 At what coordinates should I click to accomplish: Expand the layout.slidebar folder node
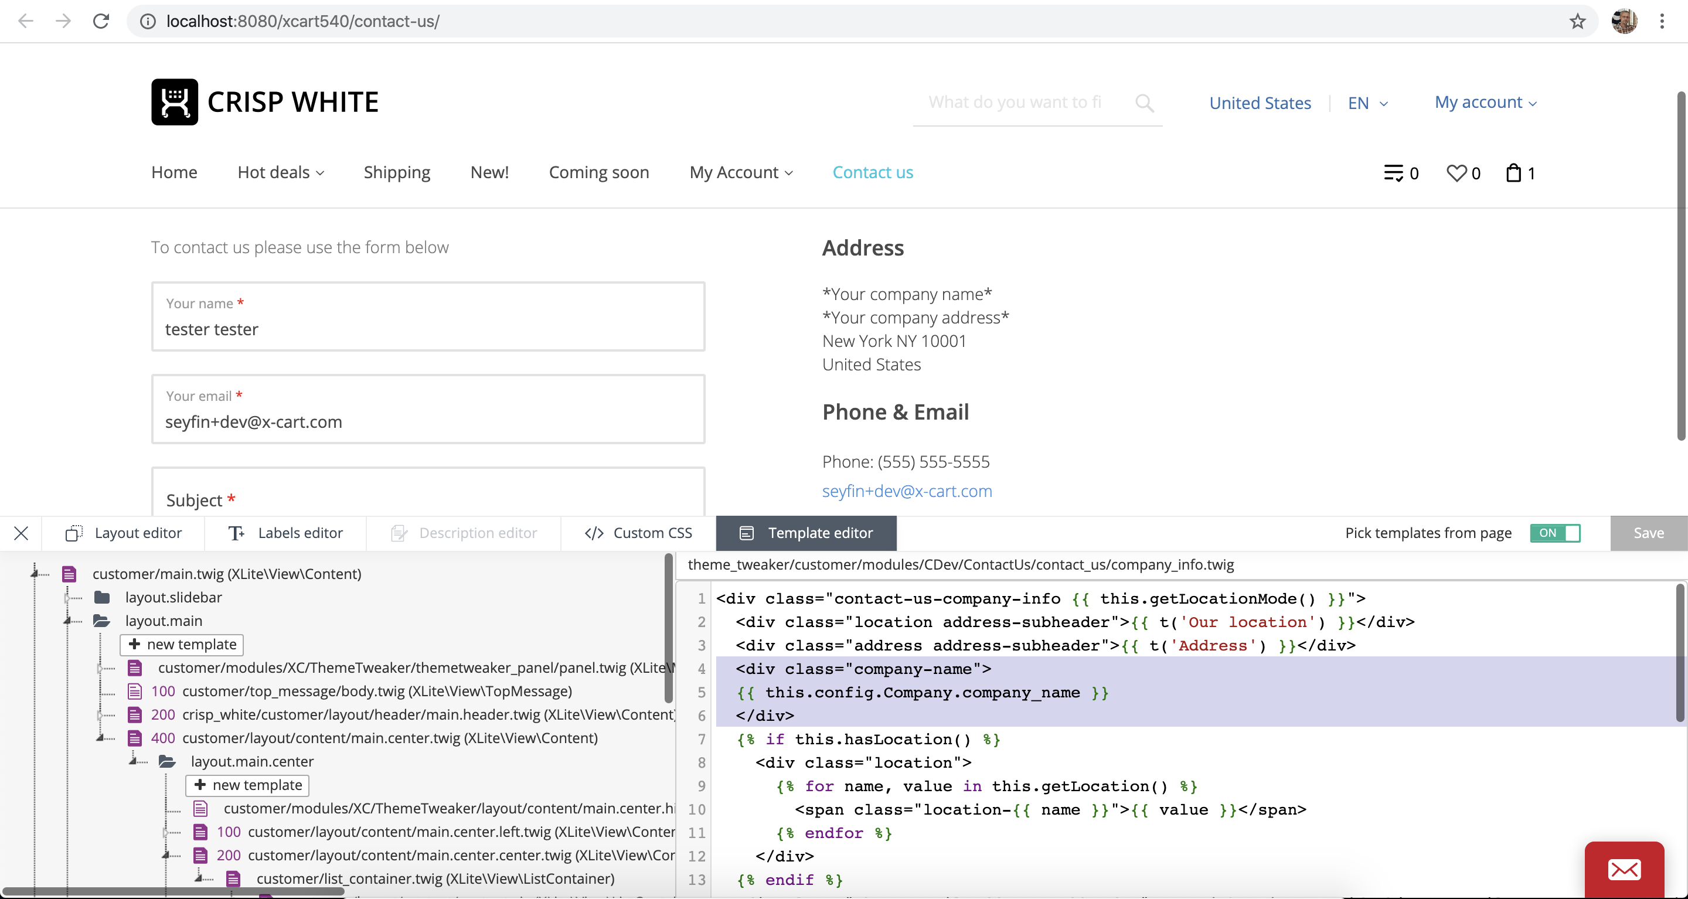67,598
